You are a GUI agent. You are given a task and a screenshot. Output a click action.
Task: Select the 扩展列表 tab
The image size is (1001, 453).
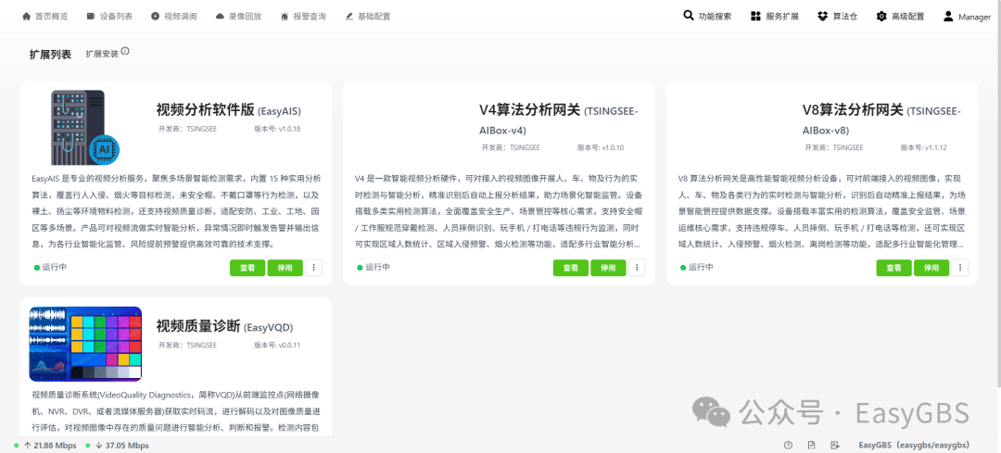pos(50,55)
